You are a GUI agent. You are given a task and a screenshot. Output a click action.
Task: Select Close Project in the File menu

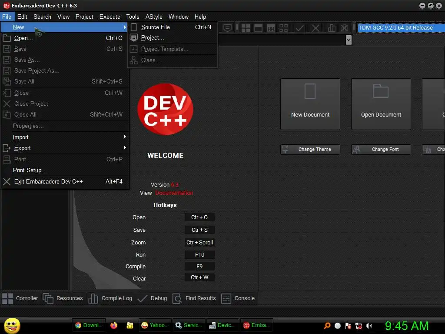(x=64, y=104)
